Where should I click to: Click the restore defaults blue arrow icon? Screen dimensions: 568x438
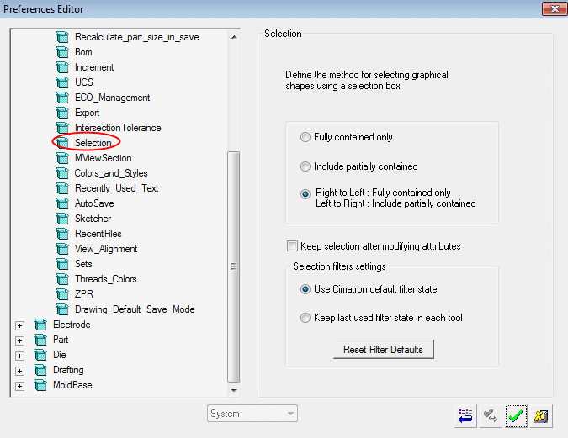[x=465, y=414]
